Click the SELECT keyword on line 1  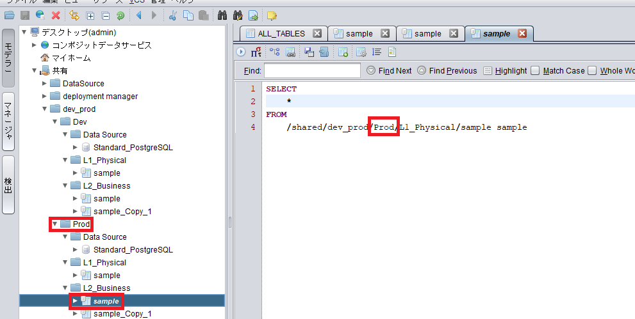281,89
